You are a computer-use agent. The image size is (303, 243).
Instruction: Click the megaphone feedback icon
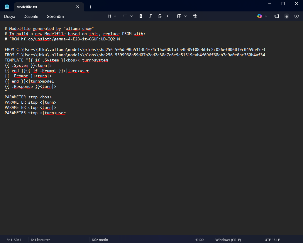click(x=277, y=16)
